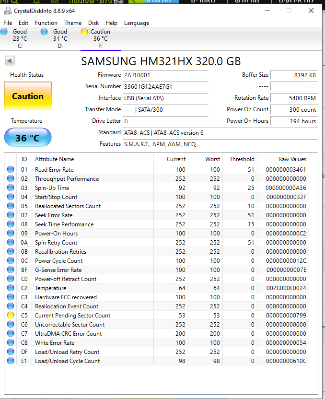The height and width of the screenshot is (399, 325).
Task: Click the Serial Number value field
Action: [x=165, y=86]
